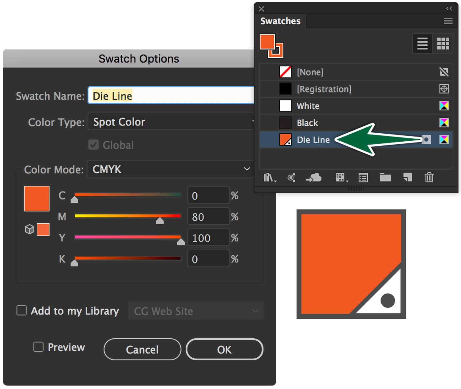Screen dimensions: 461x389
Task: Collapse the Swatches panel with double chevron
Action: coord(449,9)
